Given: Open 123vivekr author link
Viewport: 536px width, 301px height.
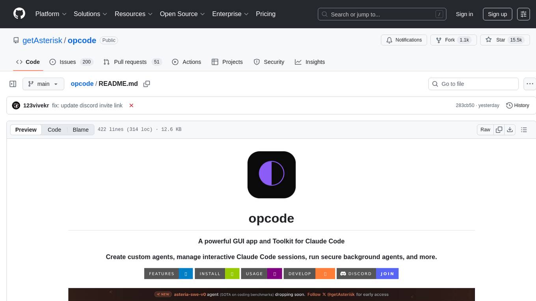Looking at the screenshot, I should click(x=36, y=106).
